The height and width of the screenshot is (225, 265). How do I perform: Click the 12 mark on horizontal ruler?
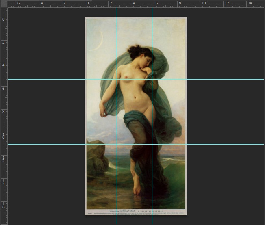tap(227, 3)
